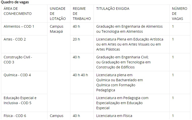The width and height of the screenshot is (192, 120).
Task: Click 'Educação Especial e Inclusiva - COD 5' cell
Action: (24, 103)
